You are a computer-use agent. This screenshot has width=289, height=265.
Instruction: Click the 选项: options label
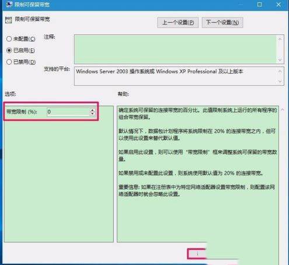pos(11,94)
